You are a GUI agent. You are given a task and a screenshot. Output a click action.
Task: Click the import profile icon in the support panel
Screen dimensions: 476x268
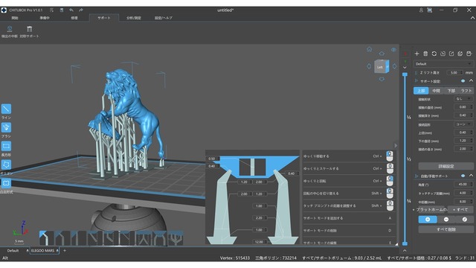[443, 54]
